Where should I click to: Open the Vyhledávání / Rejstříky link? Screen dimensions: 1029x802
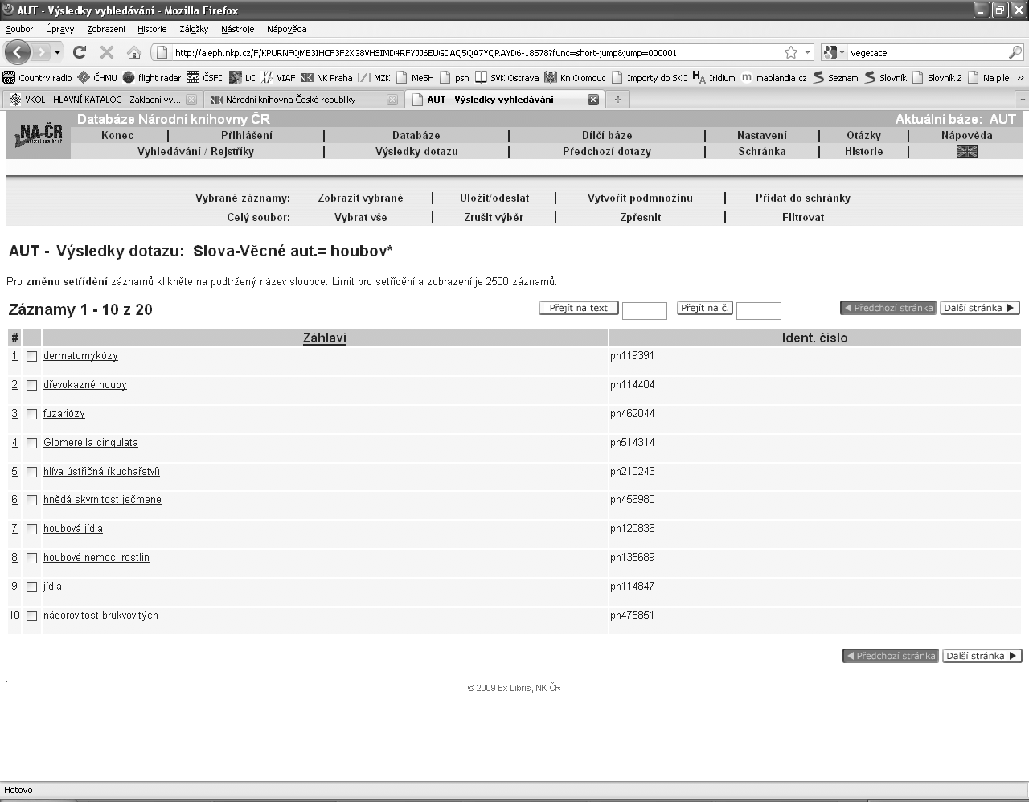pos(195,151)
